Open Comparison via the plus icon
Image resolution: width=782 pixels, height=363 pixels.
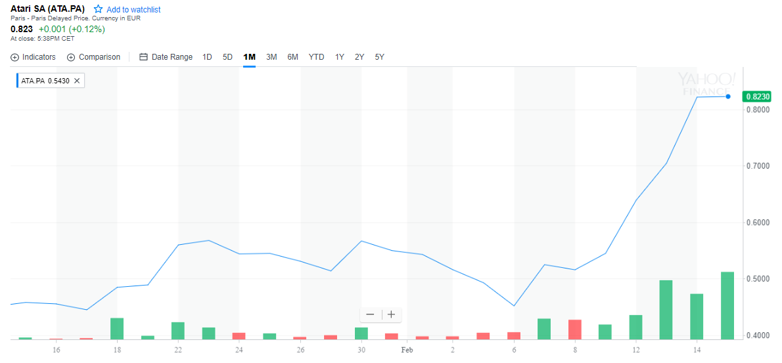coord(71,57)
